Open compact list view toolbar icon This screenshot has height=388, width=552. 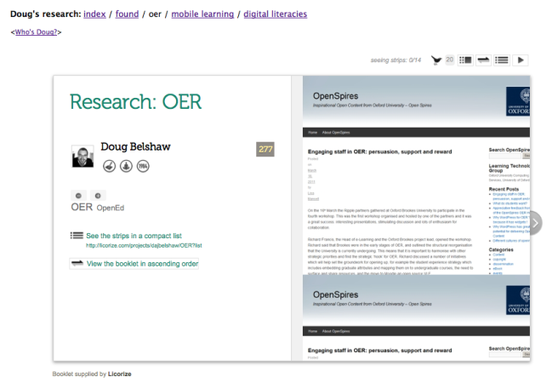click(502, 60)
